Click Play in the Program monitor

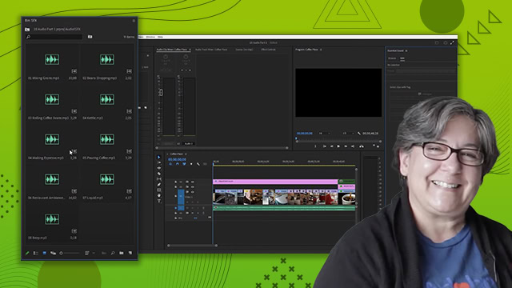pyautogui.click(x=338, y=146)
